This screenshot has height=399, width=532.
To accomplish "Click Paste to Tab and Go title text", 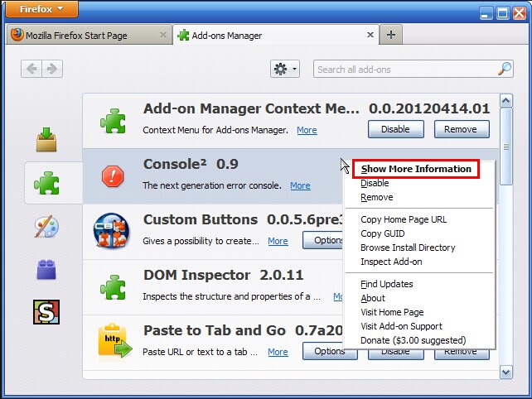I will [215, 330].
